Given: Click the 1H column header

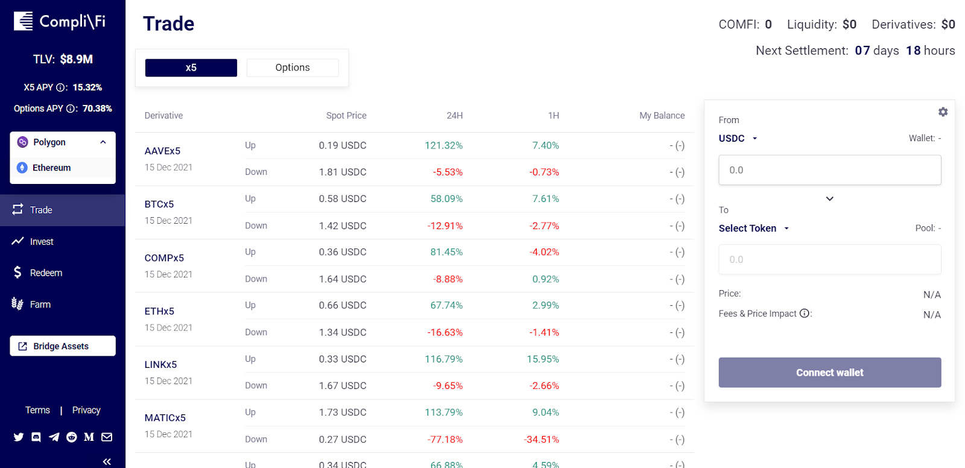Looking at the screenshot, I should coord(554,116).
